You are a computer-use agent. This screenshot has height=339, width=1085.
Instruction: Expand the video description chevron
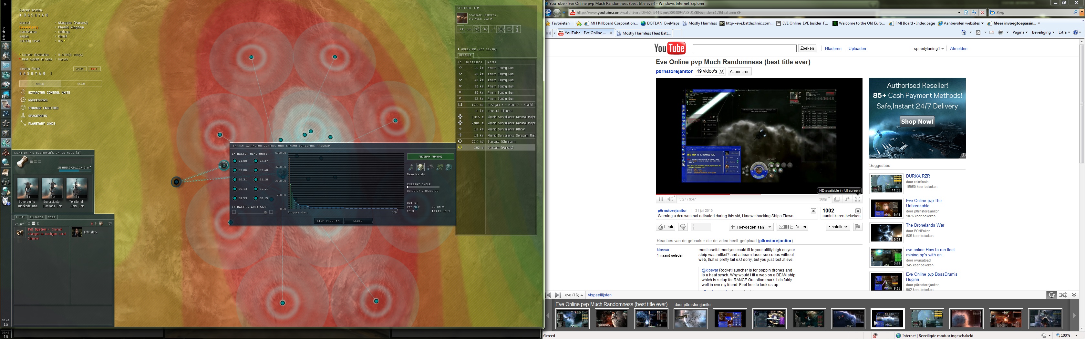click(x=814, y=211)
